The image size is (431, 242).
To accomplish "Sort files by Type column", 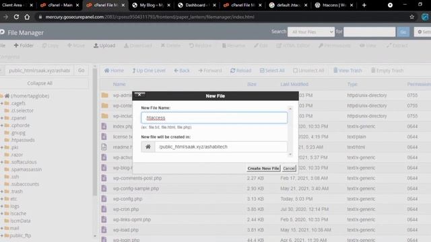I will (352, 84).
